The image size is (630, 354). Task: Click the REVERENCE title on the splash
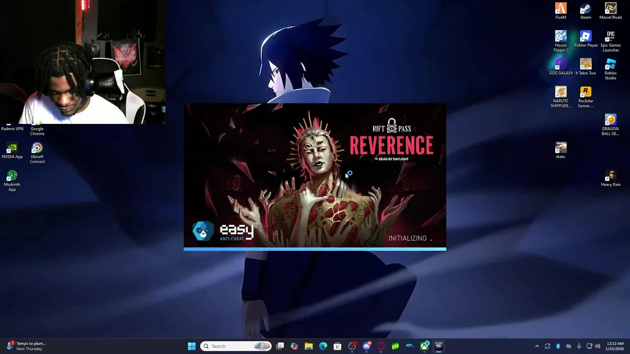(392, 146)
